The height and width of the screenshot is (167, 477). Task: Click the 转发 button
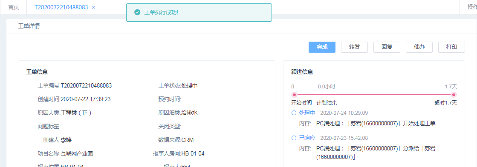(354, 47)
